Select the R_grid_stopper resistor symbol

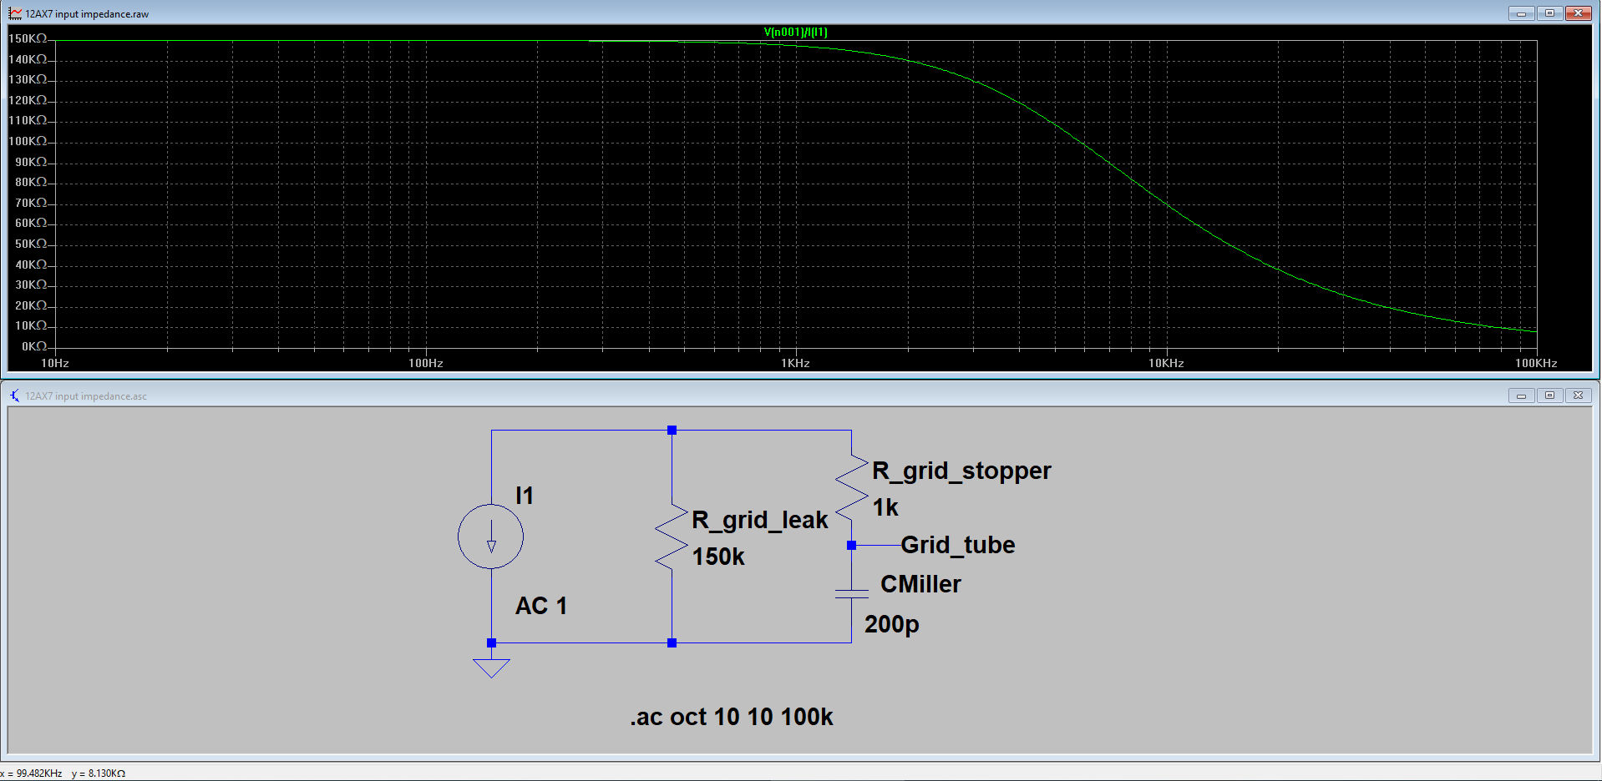click(x=852, y=486)
